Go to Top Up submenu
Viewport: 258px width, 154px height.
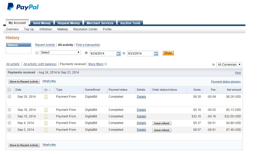29,29
